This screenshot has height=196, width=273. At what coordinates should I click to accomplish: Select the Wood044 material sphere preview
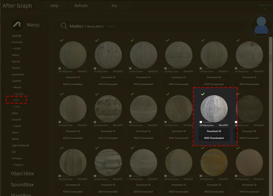point(108,109)
